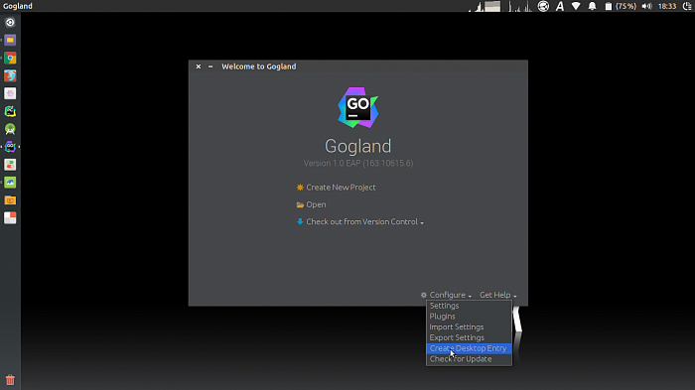Click the blue checkout arrow icon
695x390 pixels.
(300, 221)
